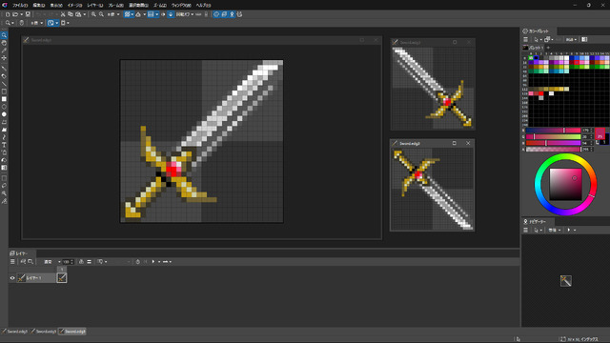Select the レイヤー1 layer row

pos(36,278)
